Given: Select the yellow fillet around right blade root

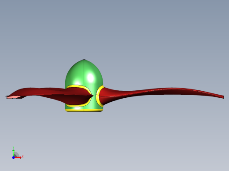Looking at the screenshot, I should tap(98, 96).
